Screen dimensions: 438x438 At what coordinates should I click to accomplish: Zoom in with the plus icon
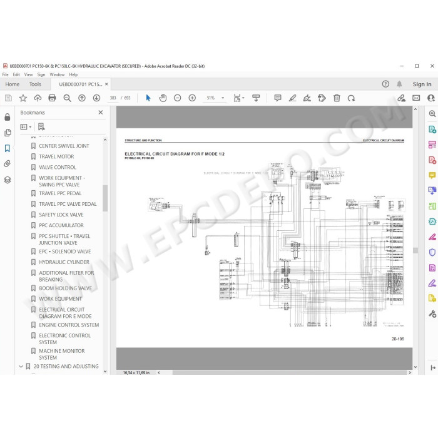pos(192,98)
